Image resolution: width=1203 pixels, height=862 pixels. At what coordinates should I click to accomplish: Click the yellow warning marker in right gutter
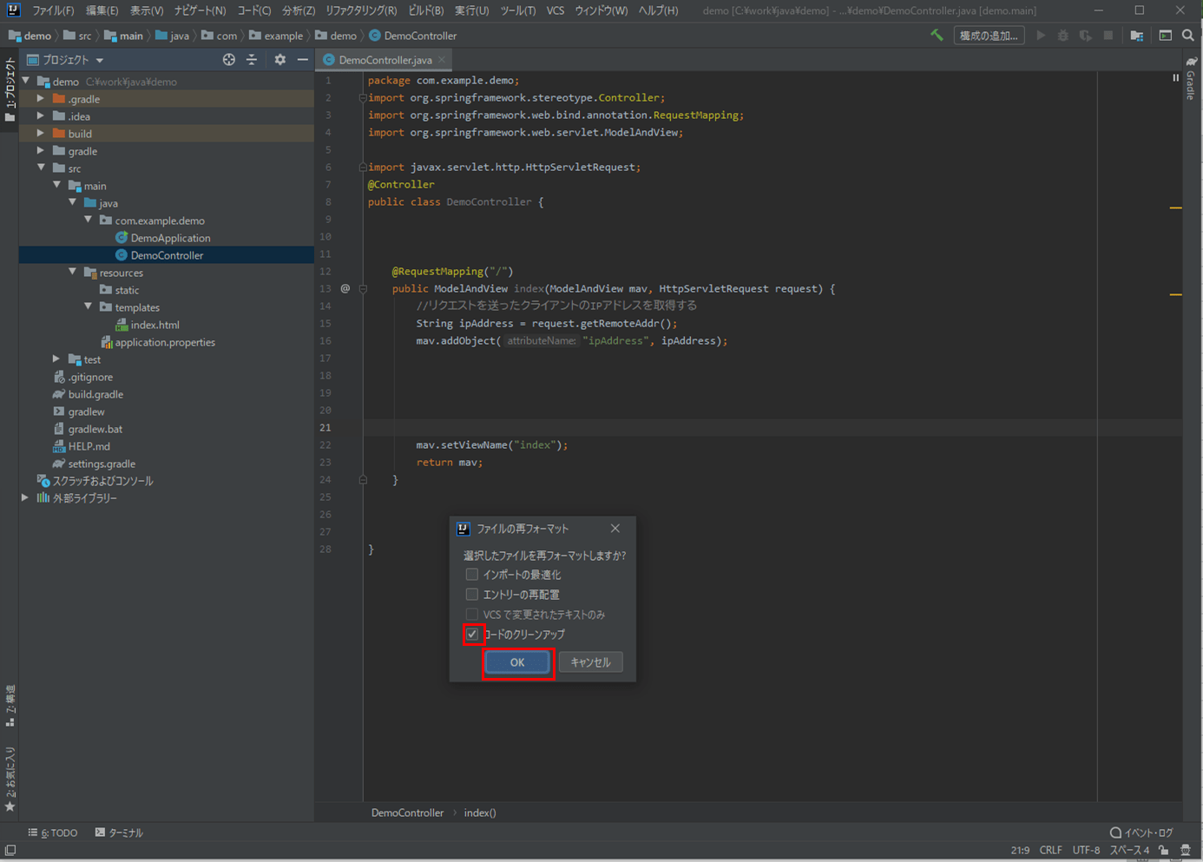[1175, 208]
